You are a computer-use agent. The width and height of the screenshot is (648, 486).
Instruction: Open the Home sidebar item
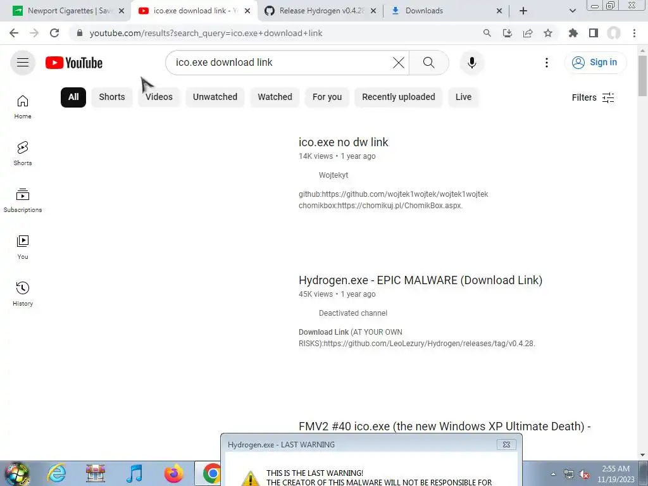point(23,107)
